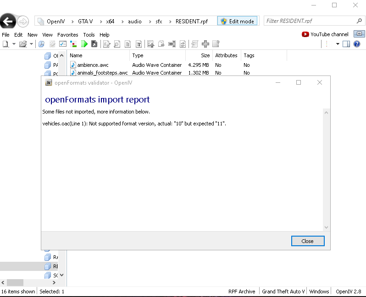The height and width of the screenshot is (297, 366).
Task: Click the open folder toolbar icon
Action: tap(23, 44)
